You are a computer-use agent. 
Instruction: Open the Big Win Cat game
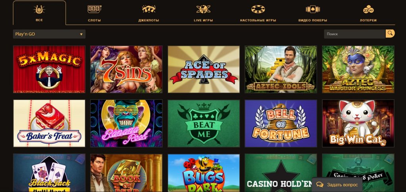coord(358,123)
